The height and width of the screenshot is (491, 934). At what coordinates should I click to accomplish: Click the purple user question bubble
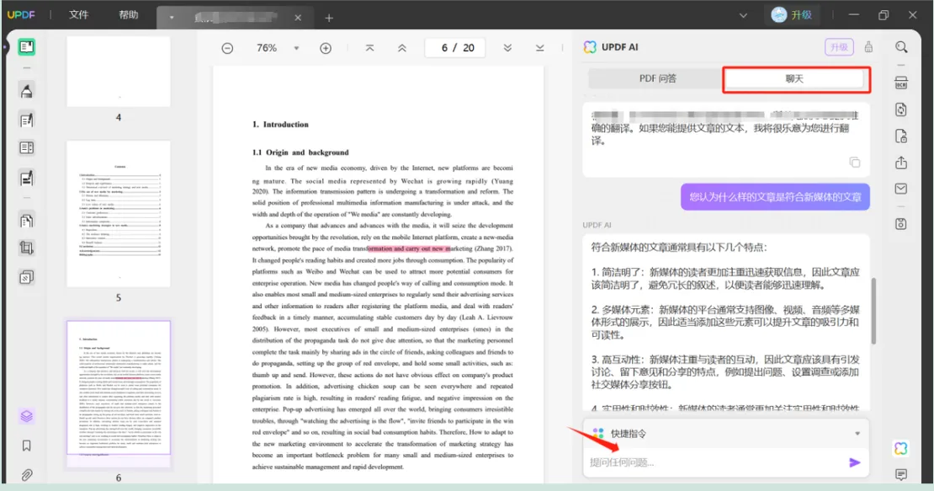(x=775, y=197)
